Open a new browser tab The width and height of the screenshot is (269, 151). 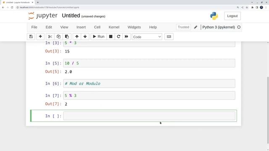[38, 3]
